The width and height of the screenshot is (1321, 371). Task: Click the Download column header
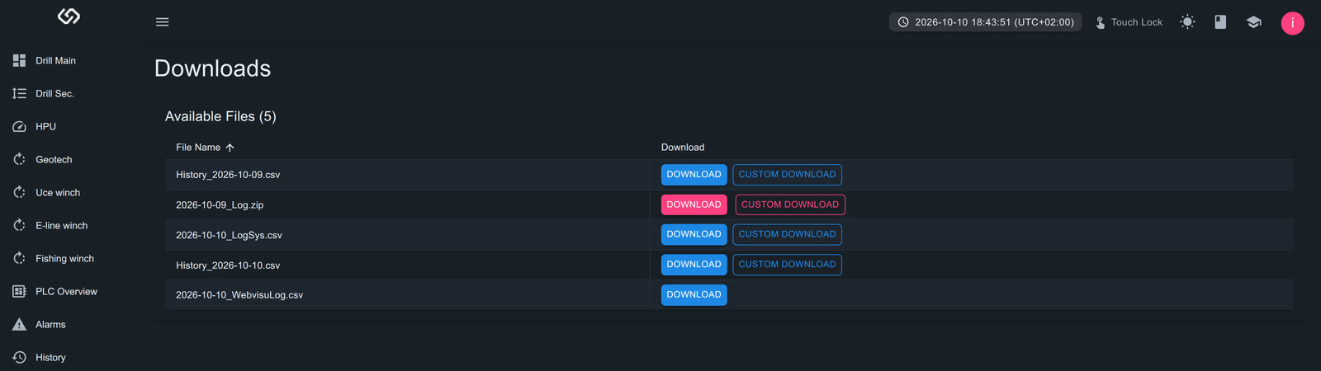click(683, 148)
